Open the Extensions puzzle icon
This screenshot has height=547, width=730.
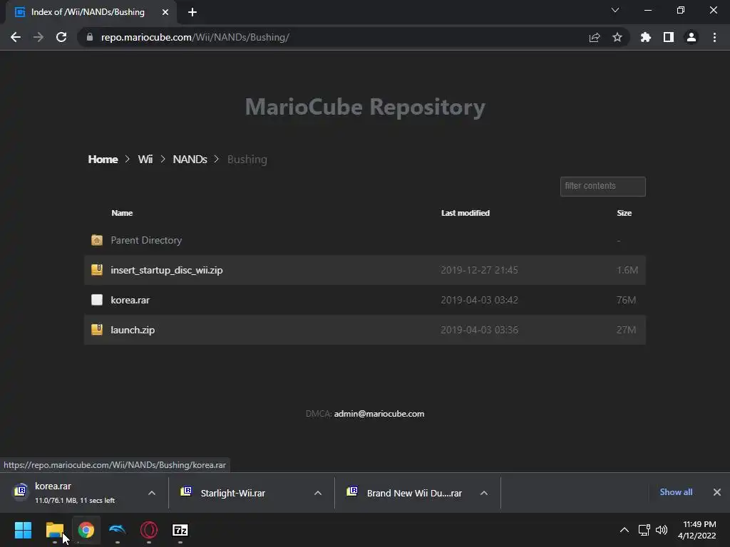point(646,37)
